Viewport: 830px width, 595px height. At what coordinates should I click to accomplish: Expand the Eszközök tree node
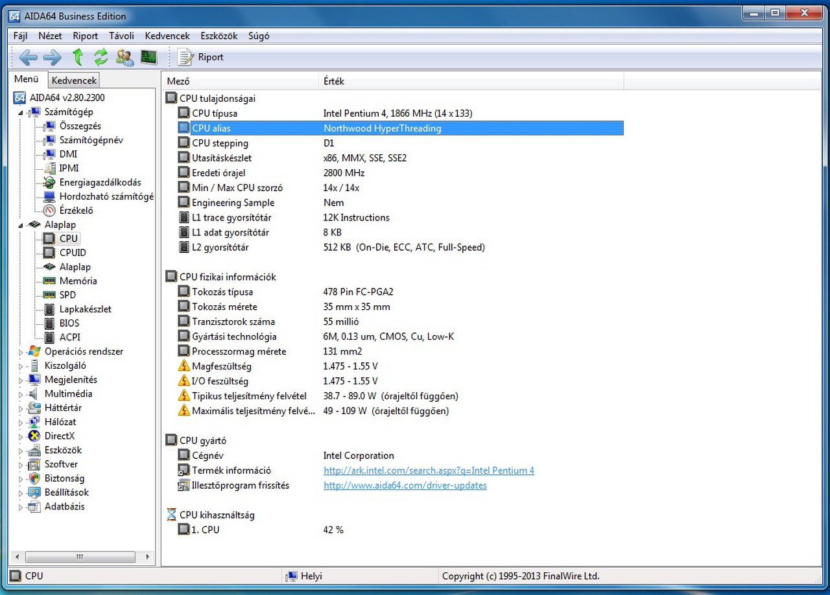coord(21,450)
